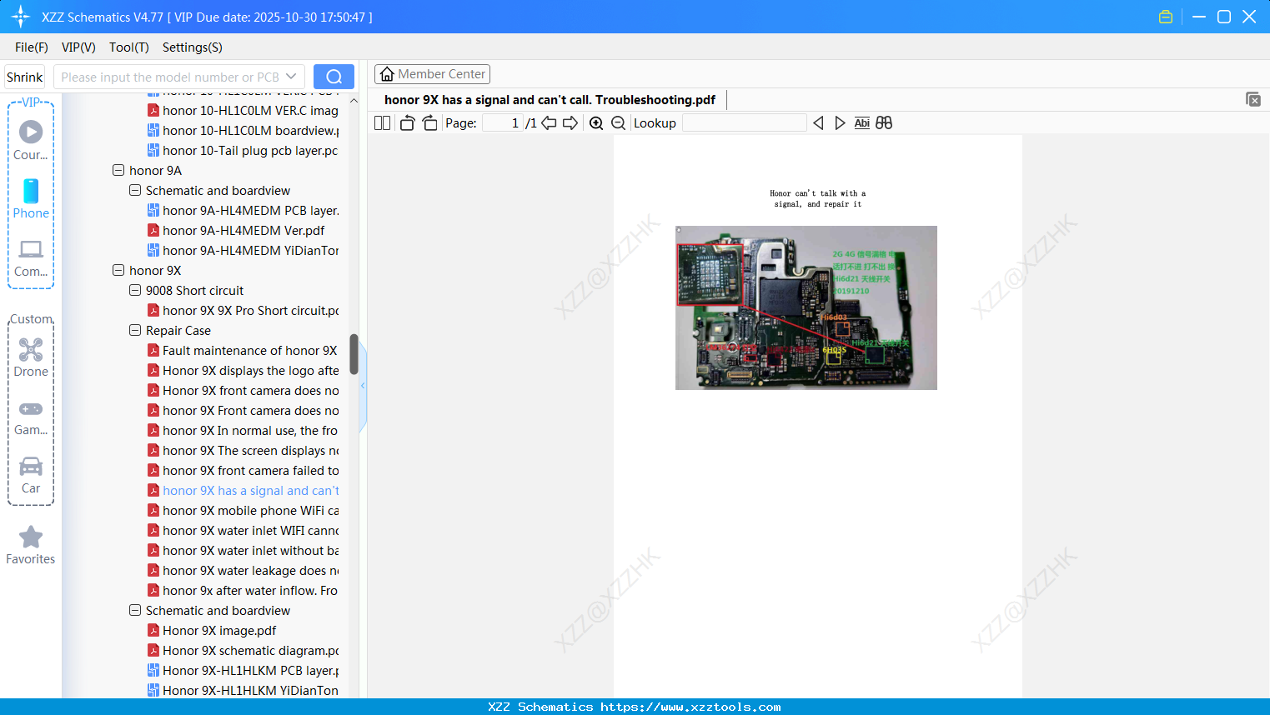Image resolution: width=1270 pixels, height=715 pixels.
Task: Open the VIP(V) menu
Action: [78, 47]
